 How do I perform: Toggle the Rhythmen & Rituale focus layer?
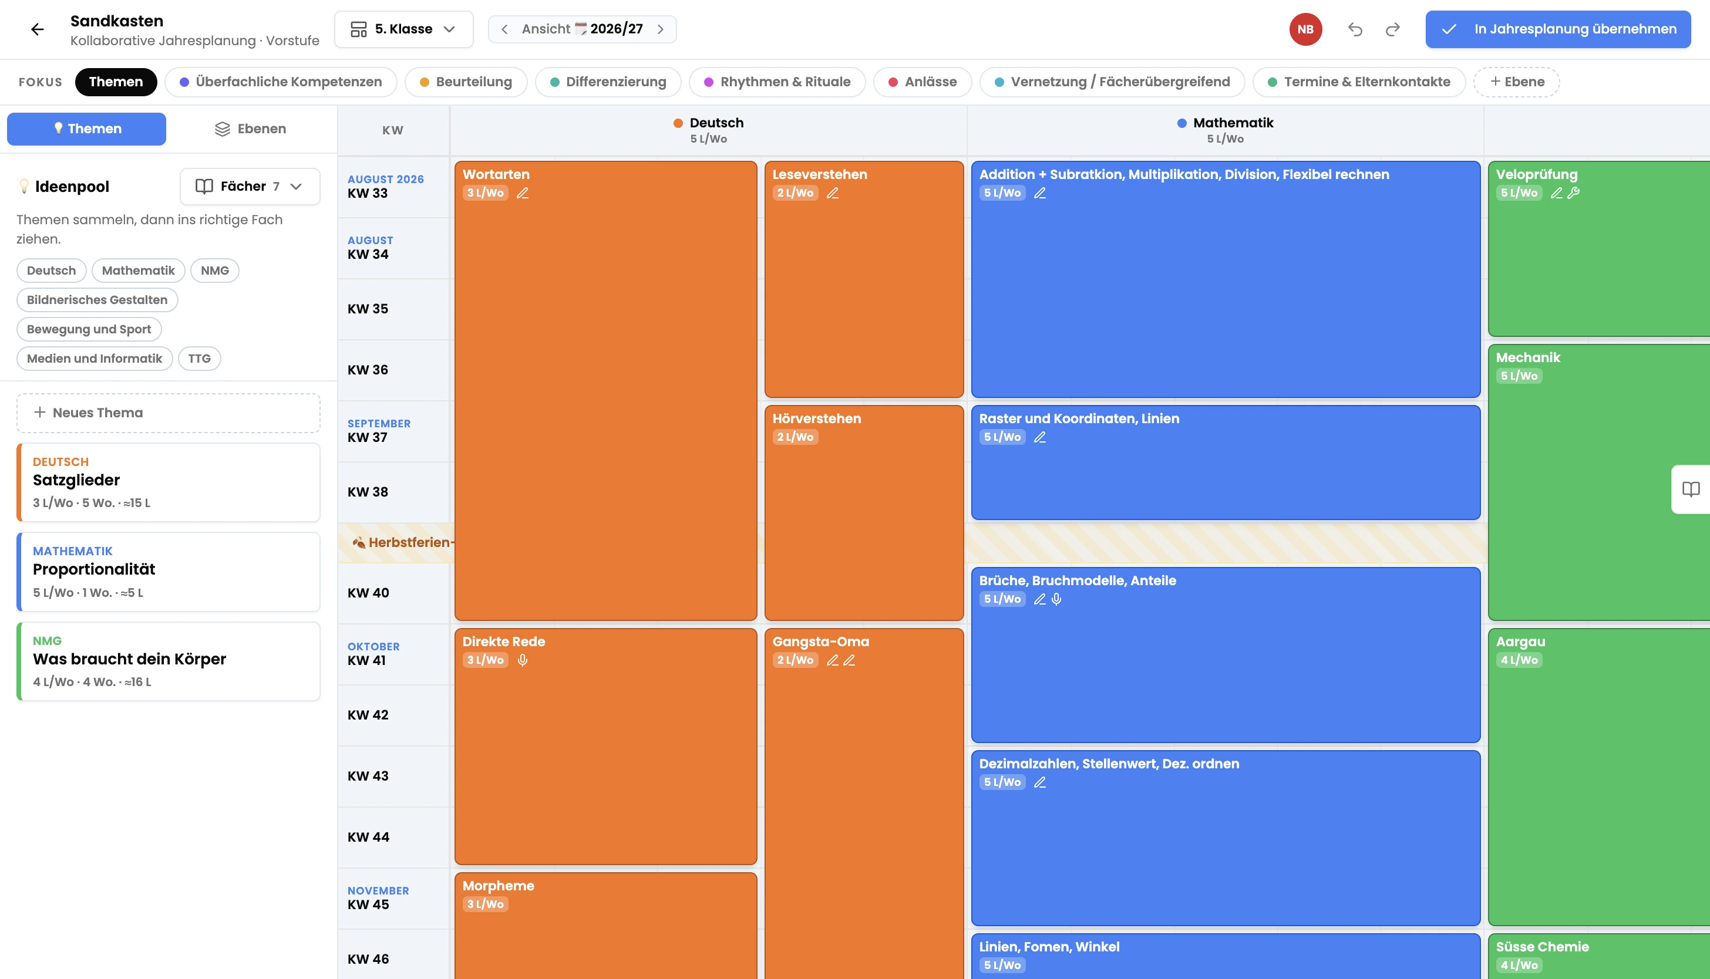[x=777, y=82]
